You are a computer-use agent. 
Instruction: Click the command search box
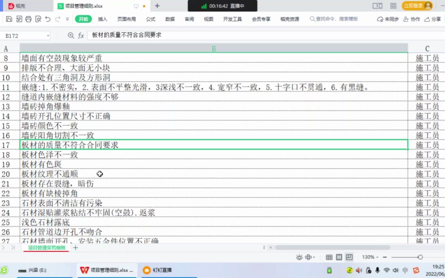tap(334, 19)
